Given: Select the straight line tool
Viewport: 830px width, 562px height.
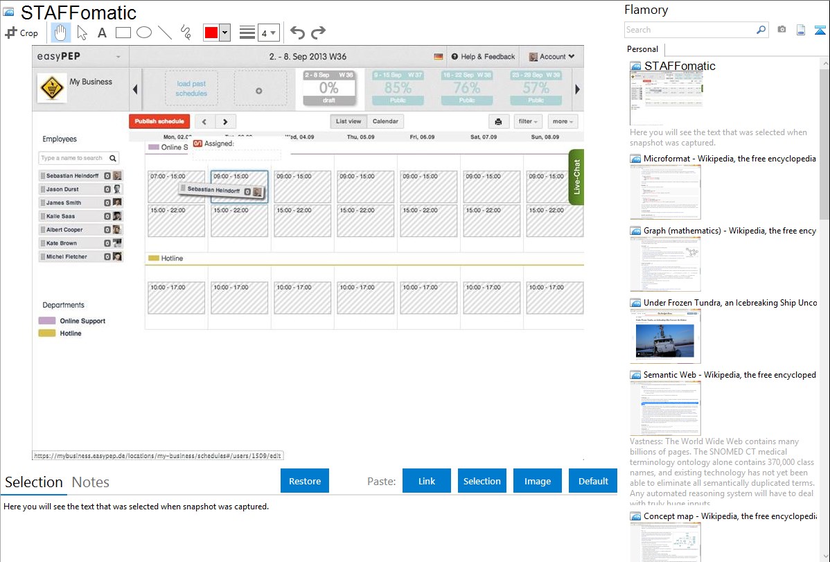Looking at the screenshot, I should 165,33.
